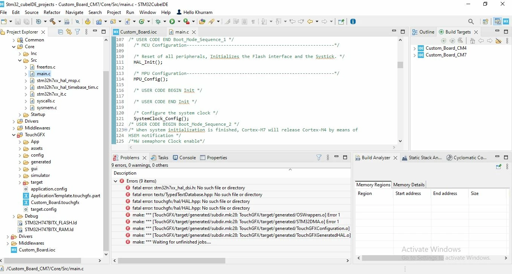This screenshot has height=274, width=512.
Task: Switch to the C/C++ perspective icon
Action: coord(498,21)
